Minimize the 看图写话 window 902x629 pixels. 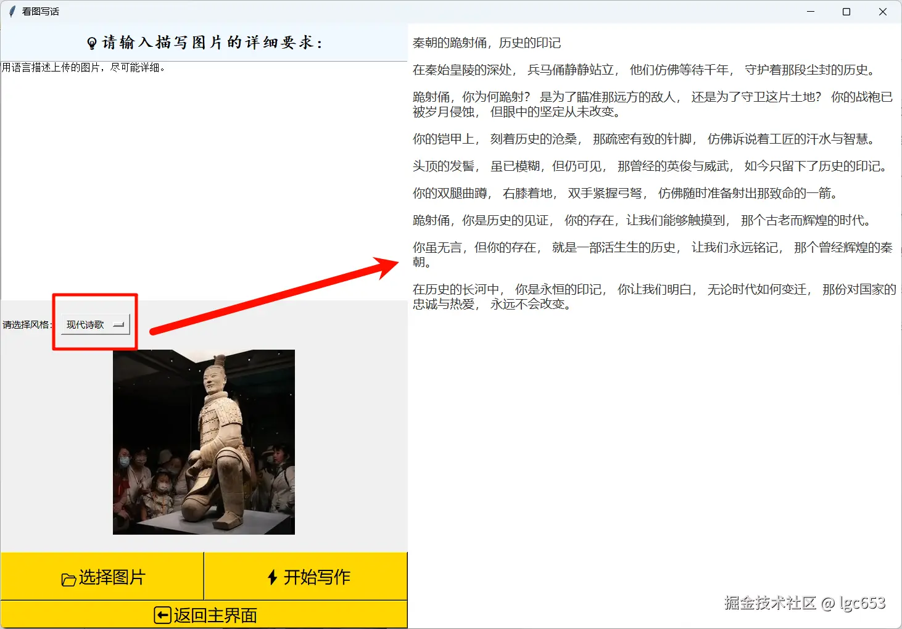coord(811,12)
